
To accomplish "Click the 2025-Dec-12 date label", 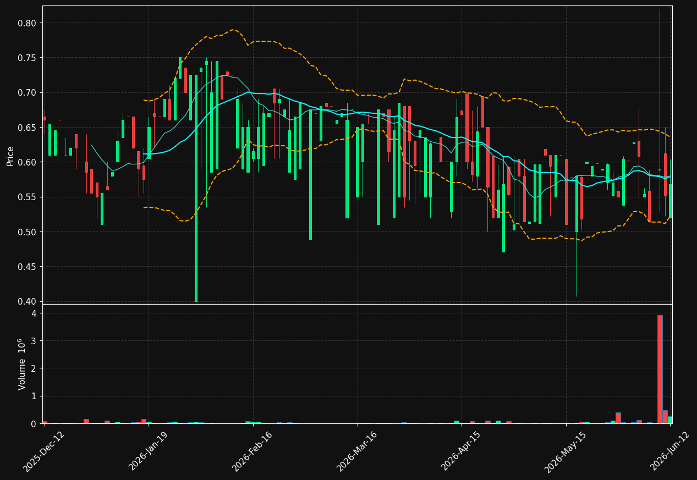I will click(44, 451).
